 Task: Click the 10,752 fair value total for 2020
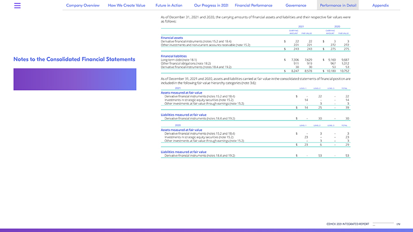[x=344, y=71]
